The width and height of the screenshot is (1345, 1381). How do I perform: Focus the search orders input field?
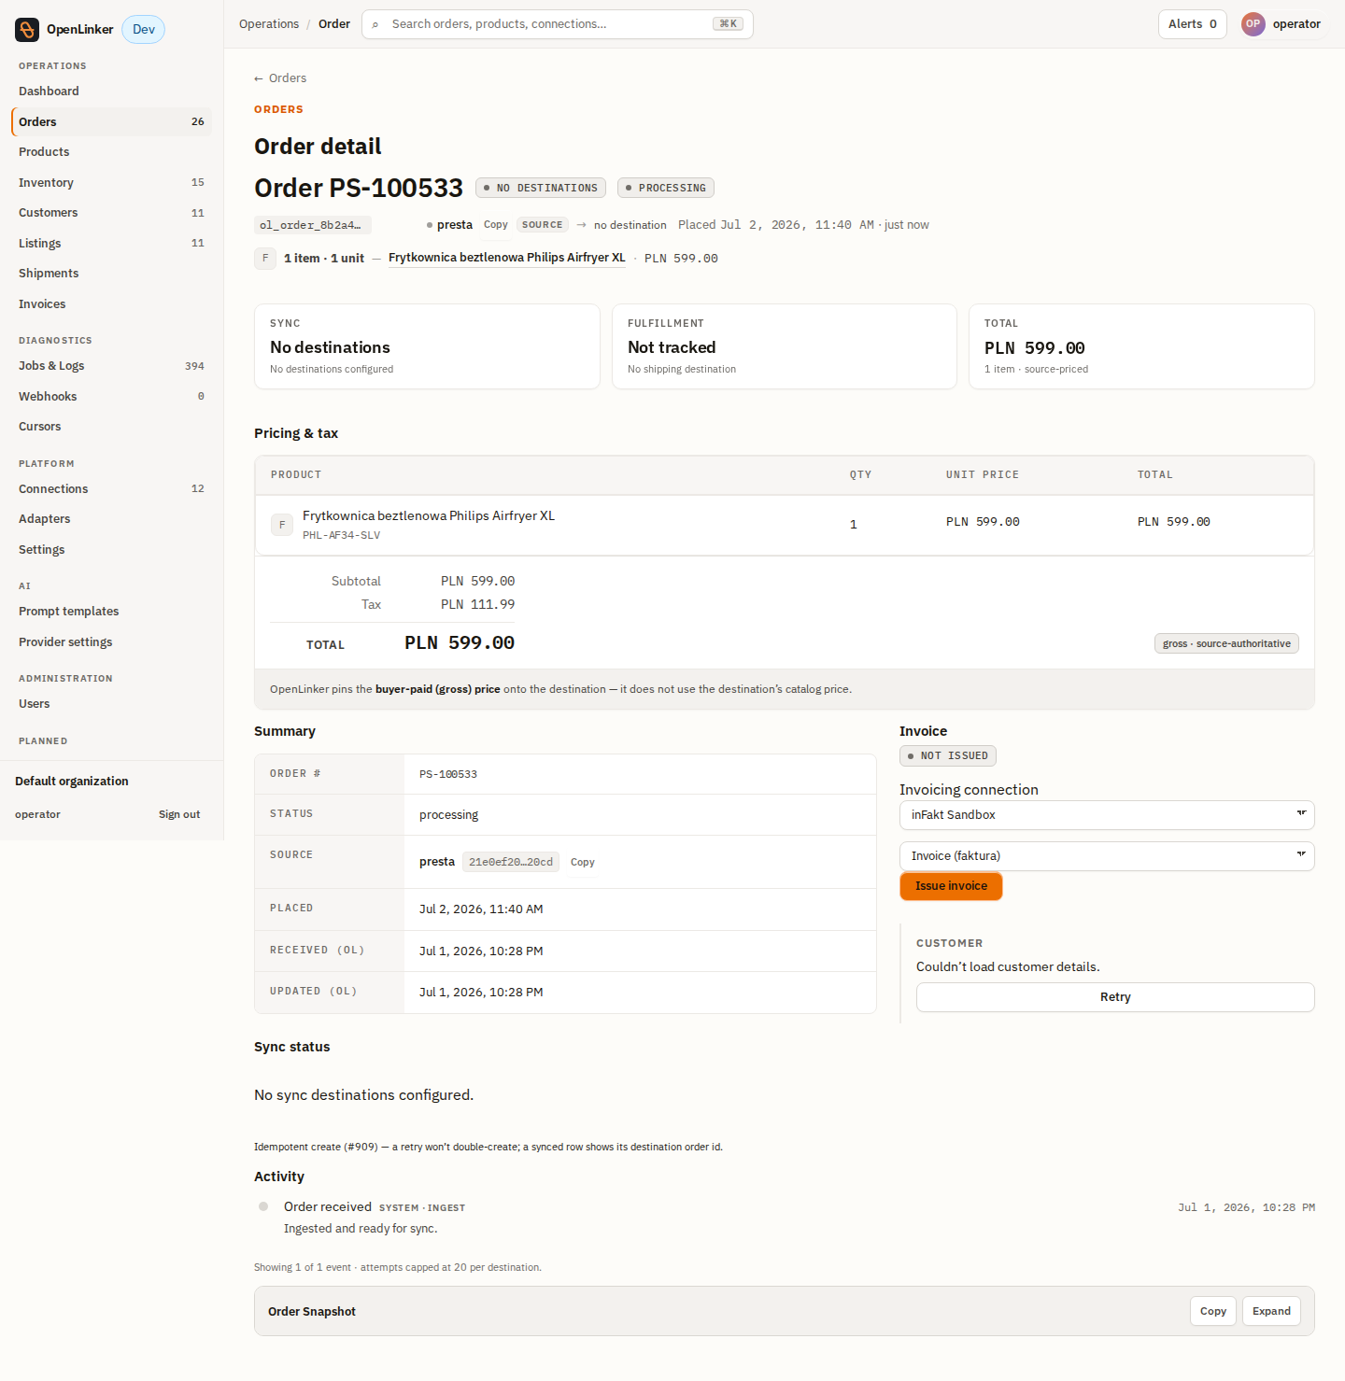tap(557, 24)
